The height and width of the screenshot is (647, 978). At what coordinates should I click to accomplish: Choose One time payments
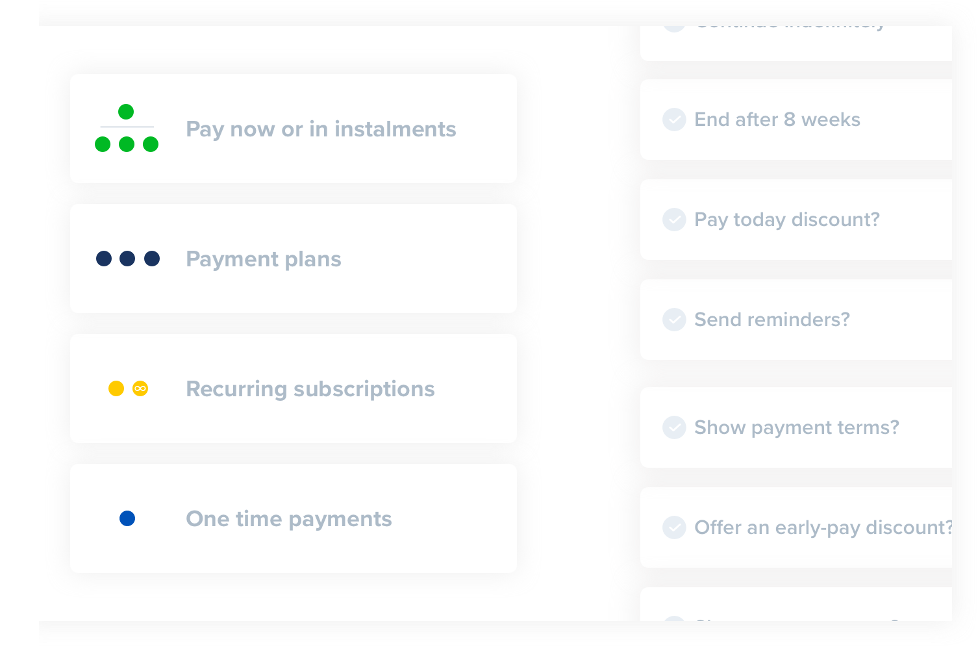[x=288, y=518]
